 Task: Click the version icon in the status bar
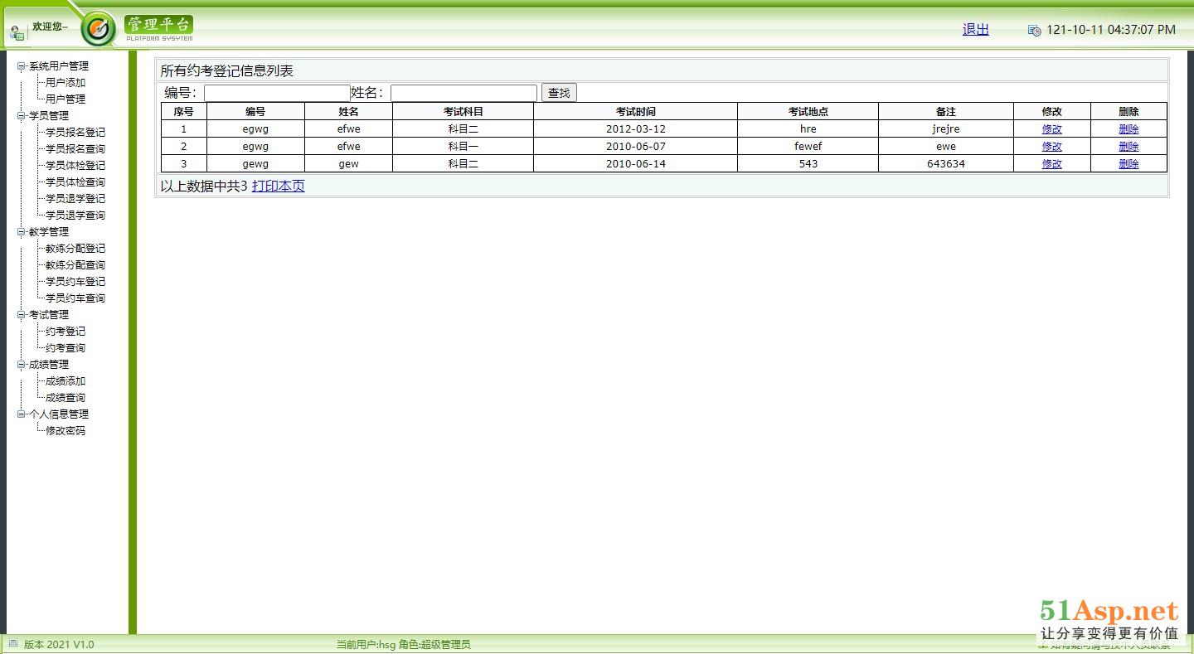click(12, 643)
